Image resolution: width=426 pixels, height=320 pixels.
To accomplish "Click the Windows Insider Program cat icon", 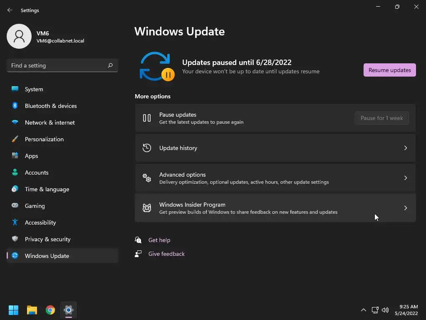I will point(147,208).
